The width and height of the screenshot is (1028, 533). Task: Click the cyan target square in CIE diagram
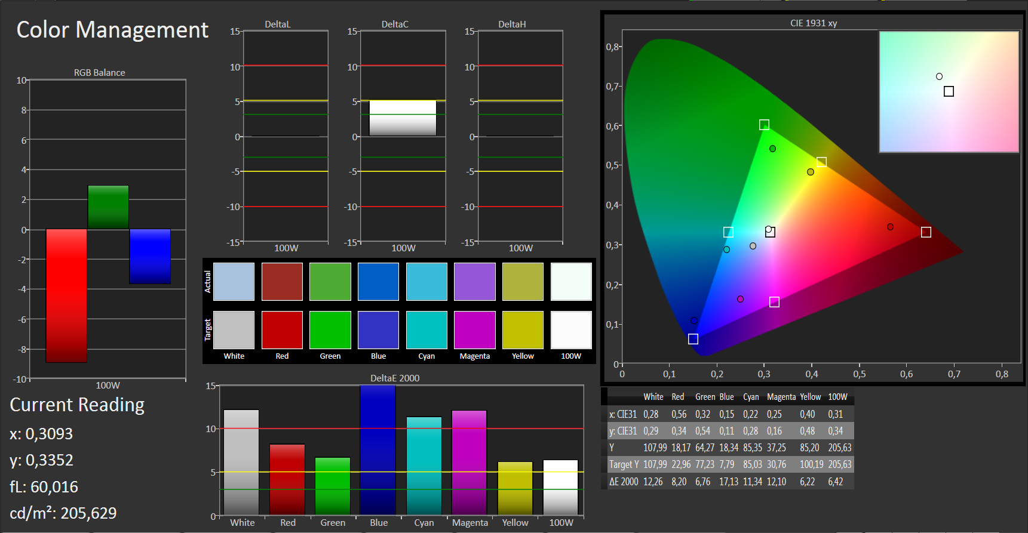tap(728, 232)
